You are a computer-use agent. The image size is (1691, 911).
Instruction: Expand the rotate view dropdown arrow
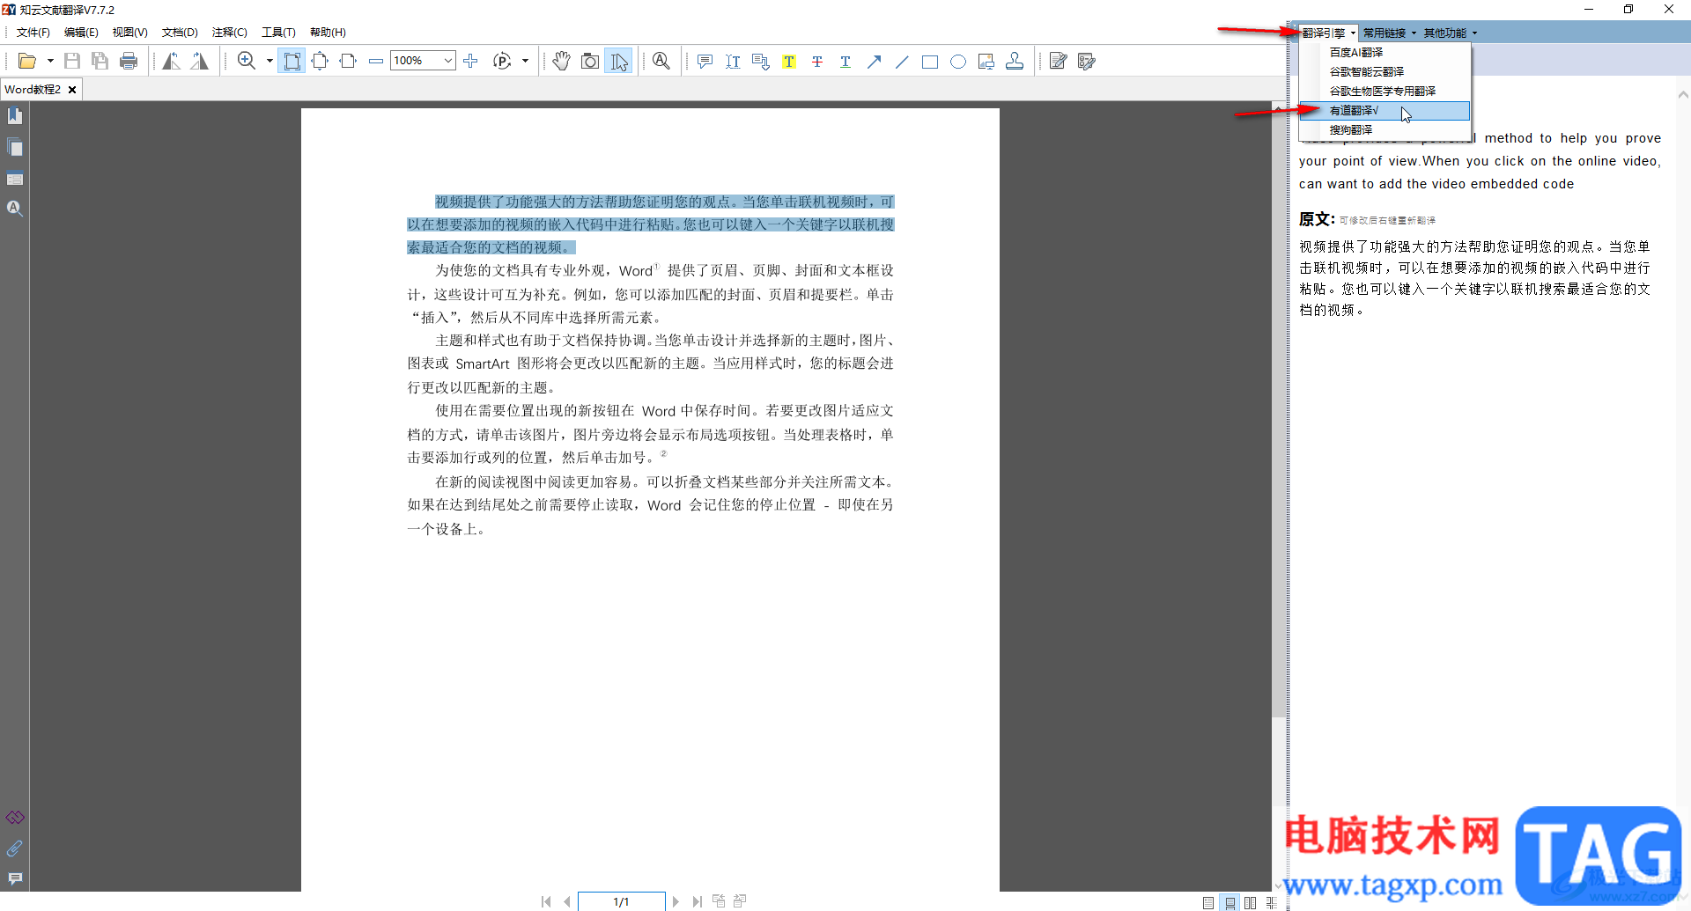coord(526,61)
